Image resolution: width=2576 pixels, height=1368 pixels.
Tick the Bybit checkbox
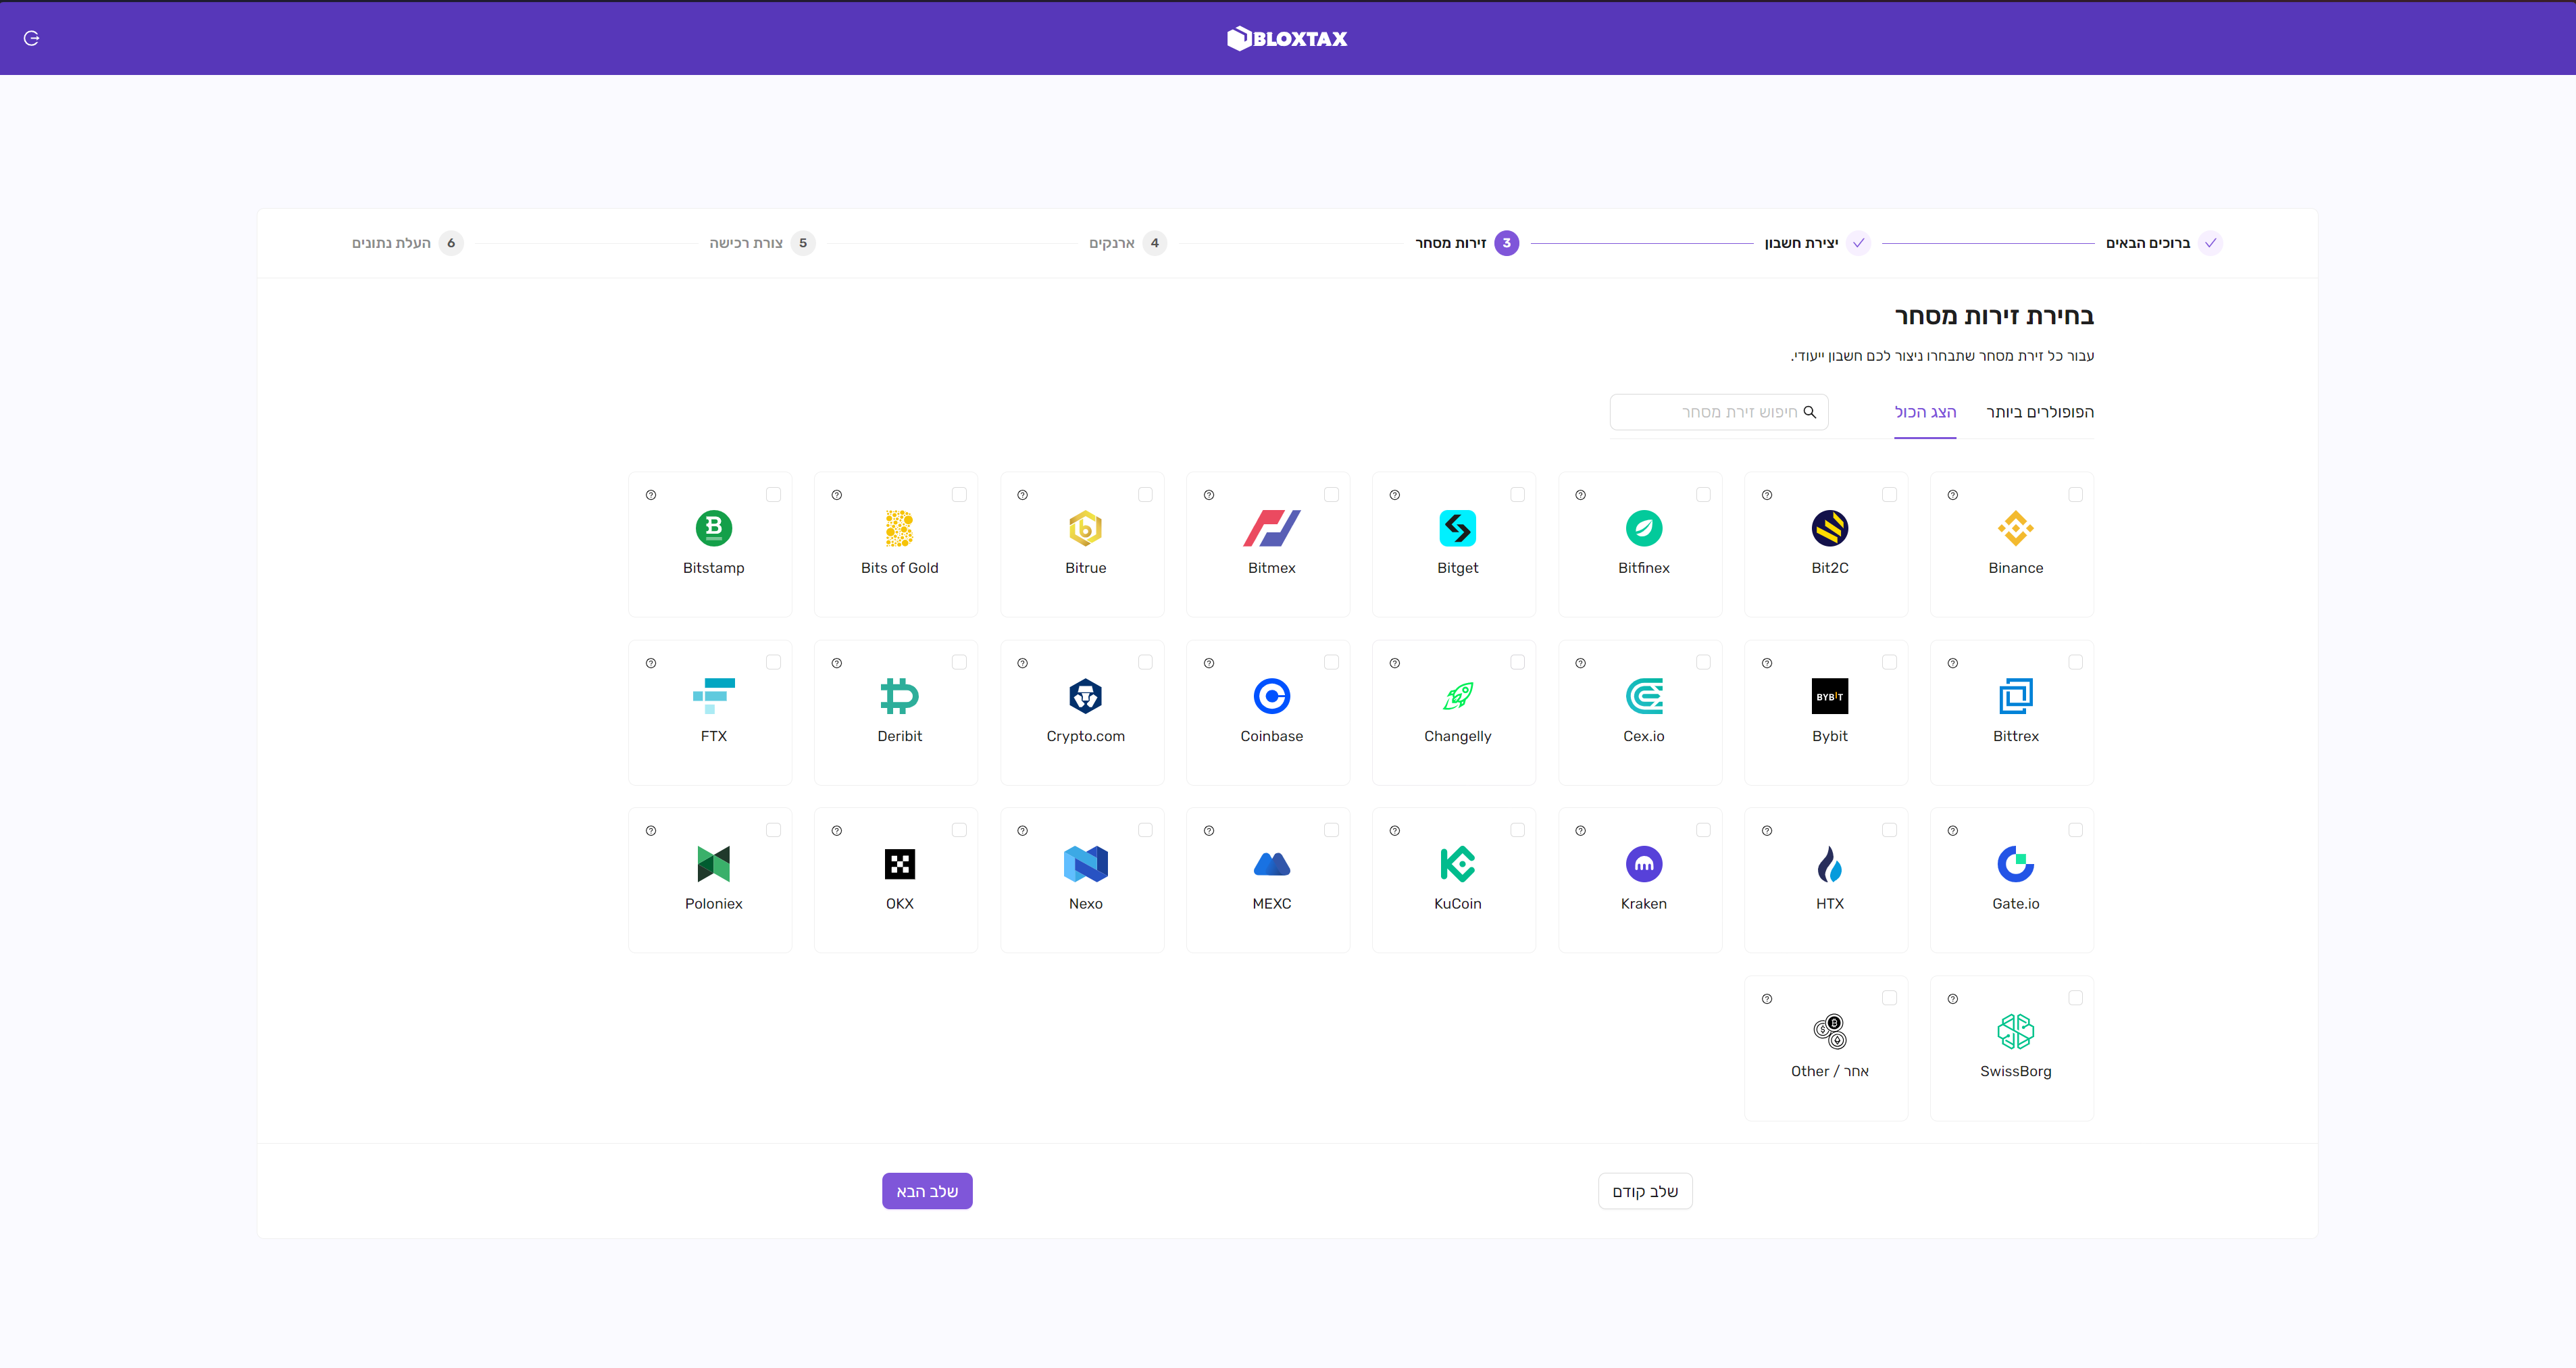(x=1889, y=662)
